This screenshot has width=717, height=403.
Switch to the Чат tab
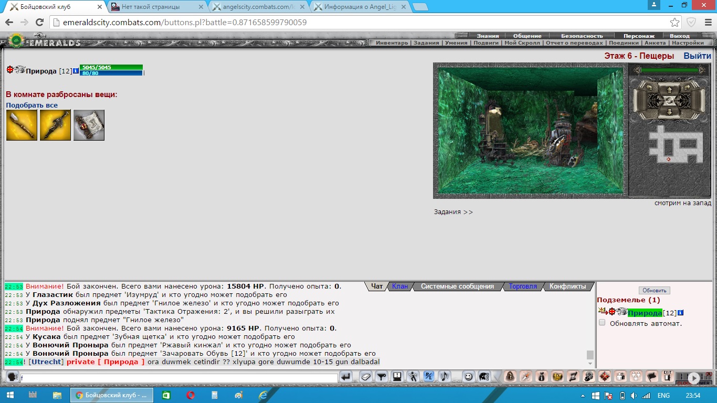pyautogui.click(x=377, y=287)
